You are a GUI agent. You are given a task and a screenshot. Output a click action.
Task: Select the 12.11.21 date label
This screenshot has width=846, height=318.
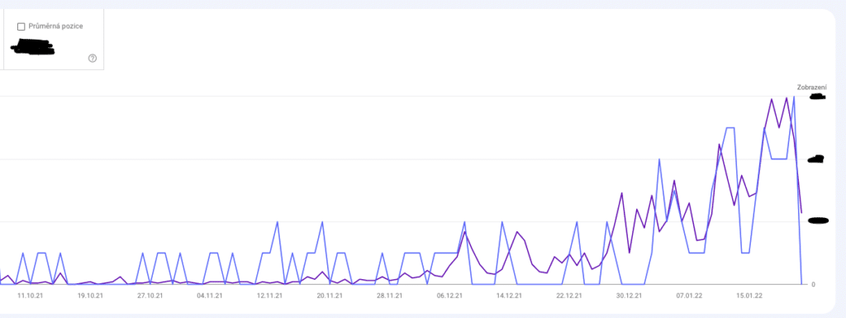pyautogui.click(x=270, y=296)
